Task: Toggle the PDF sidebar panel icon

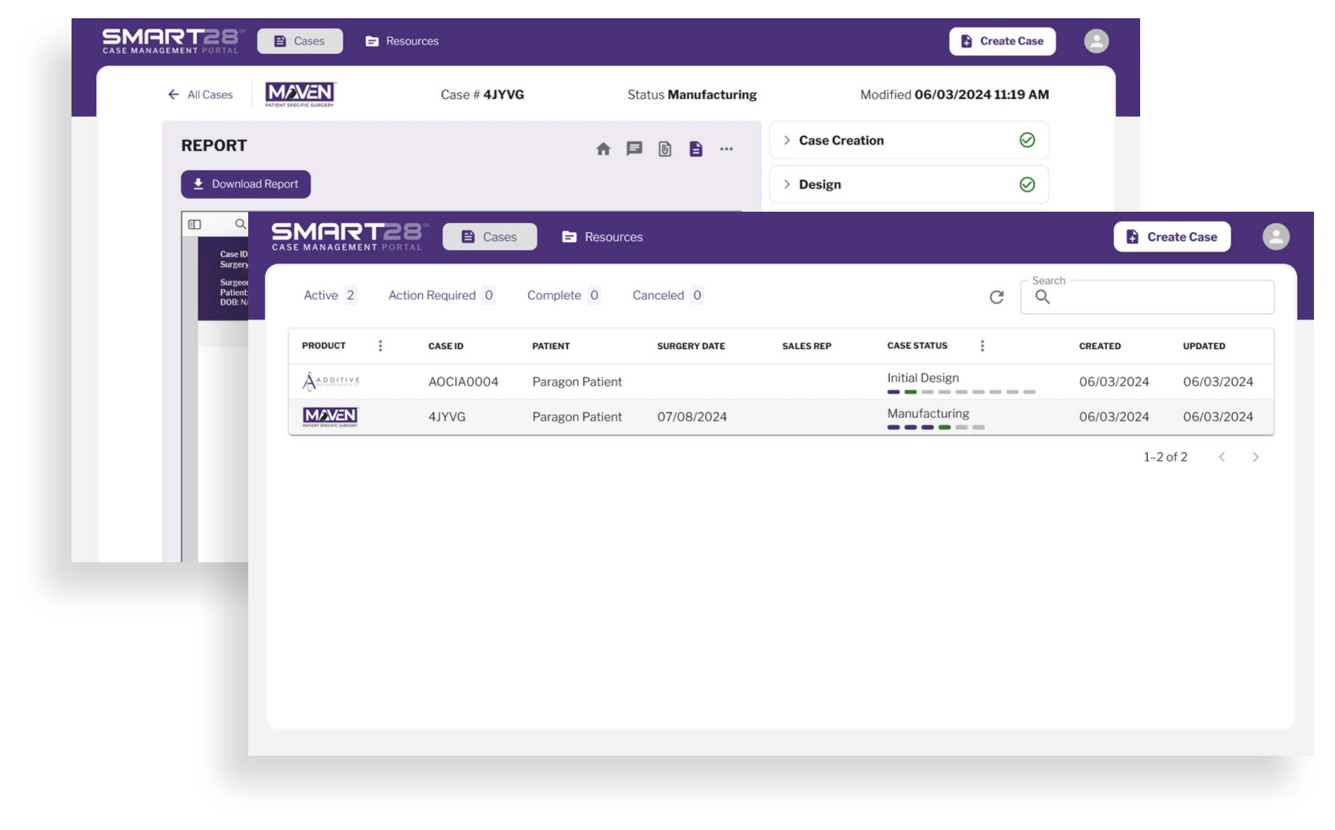Action: tap(195, 224)
